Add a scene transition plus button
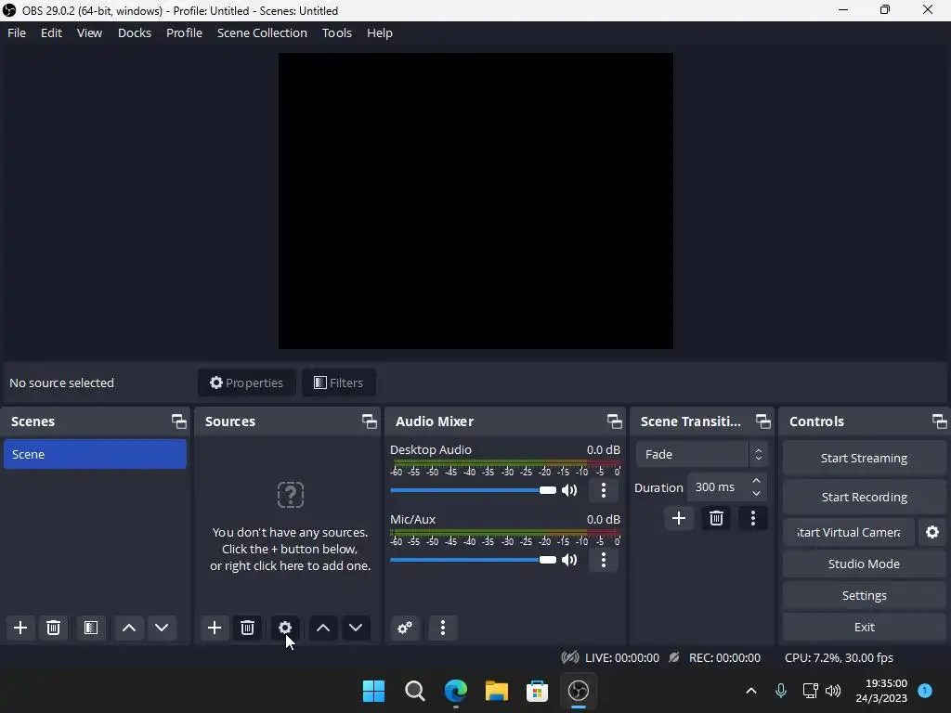The height and width of the screenshot is (713, 951). click(x=679, y=518)
